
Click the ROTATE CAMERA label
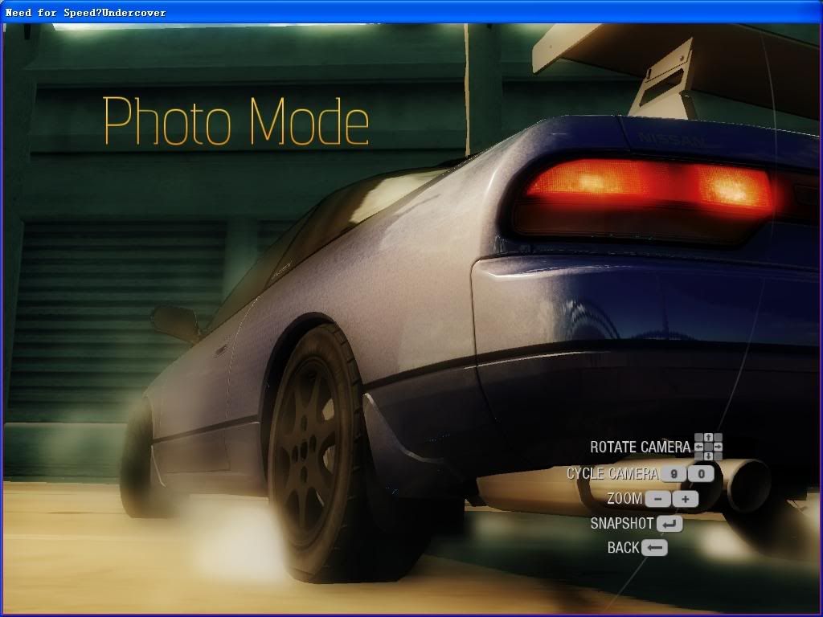click(x=640, y=447)
